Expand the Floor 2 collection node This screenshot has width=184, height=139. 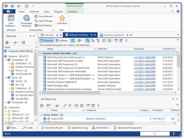(x=6, y=111)
